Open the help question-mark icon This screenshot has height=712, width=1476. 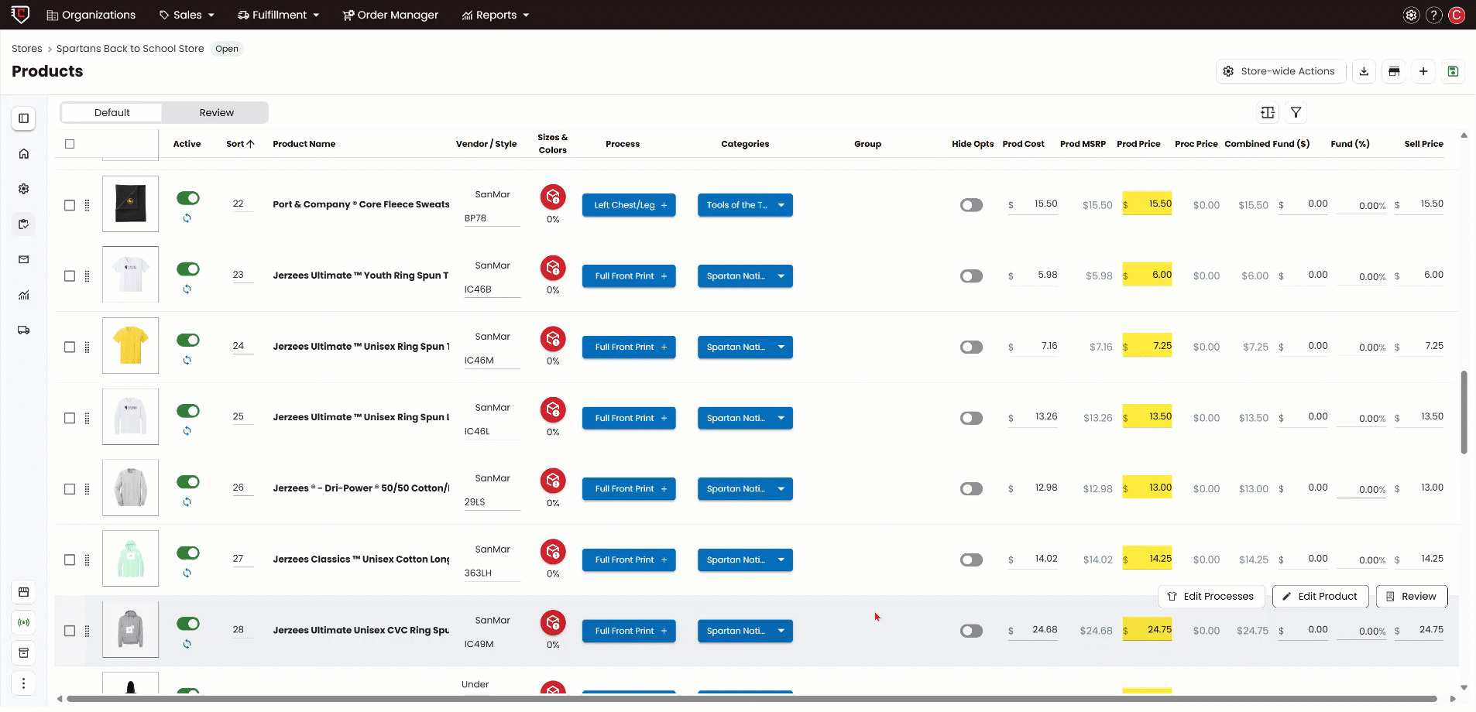[x=1434, y=15]
